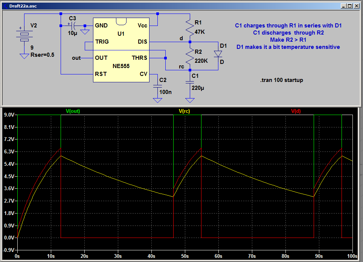Click the V(out) trace label
Viewport: 363px width, 262px height.
73,111
